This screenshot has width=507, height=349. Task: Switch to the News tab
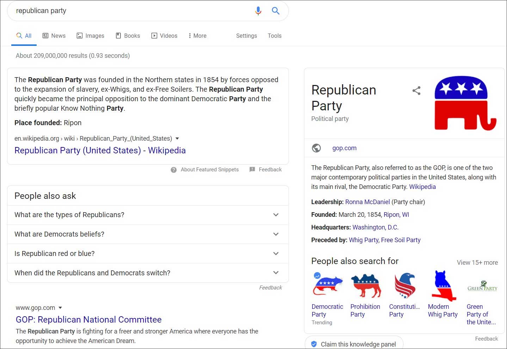(54, 36)
